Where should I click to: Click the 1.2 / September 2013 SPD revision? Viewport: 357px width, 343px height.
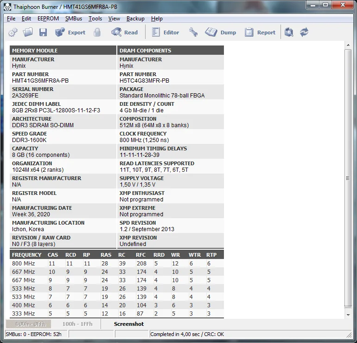coord(147,229)
